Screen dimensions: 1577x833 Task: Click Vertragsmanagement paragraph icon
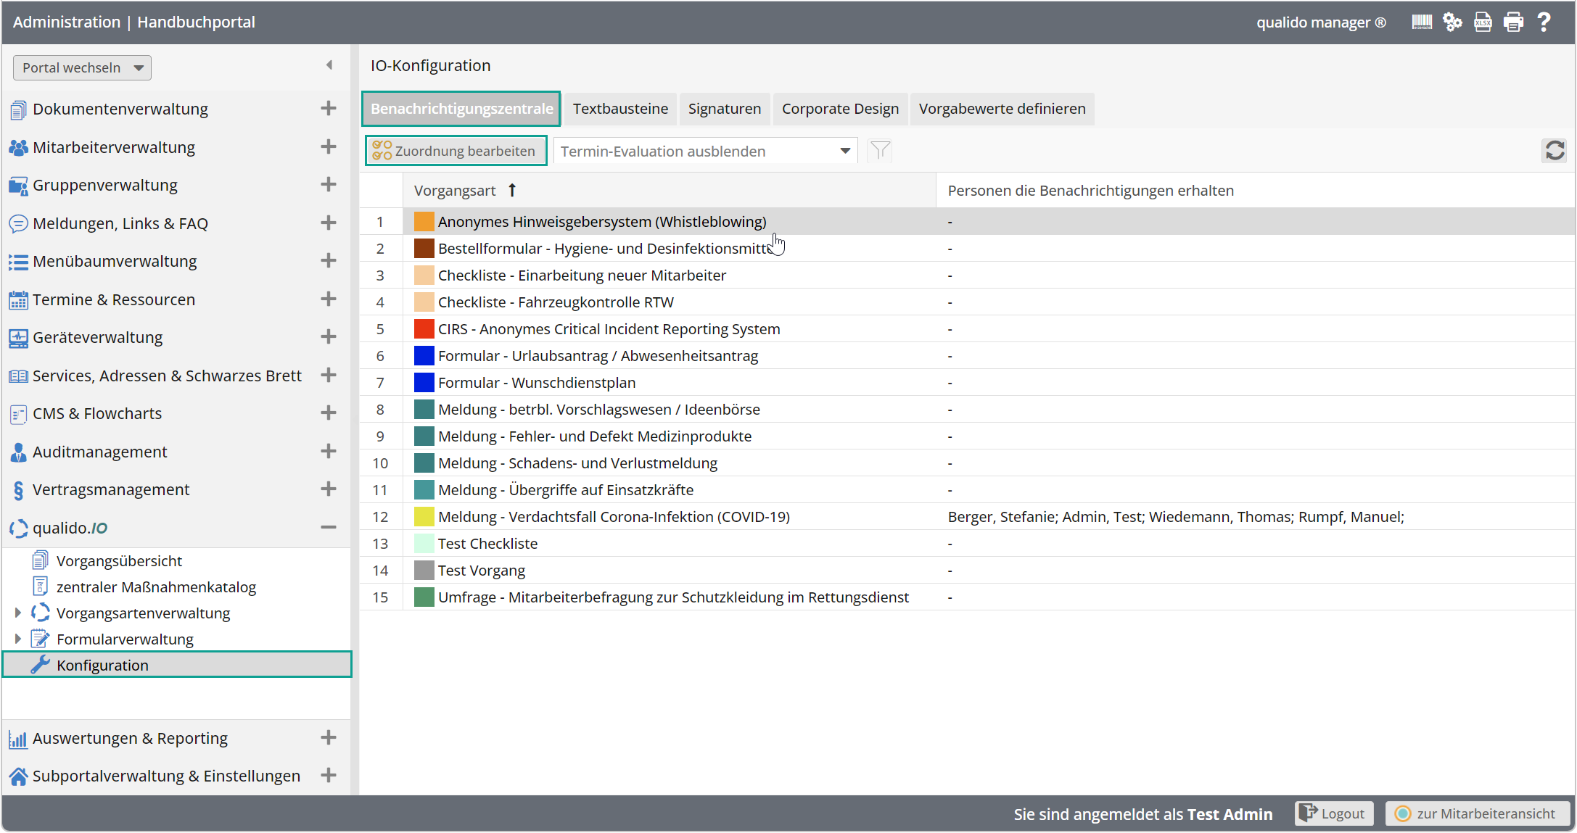(19, 490)
